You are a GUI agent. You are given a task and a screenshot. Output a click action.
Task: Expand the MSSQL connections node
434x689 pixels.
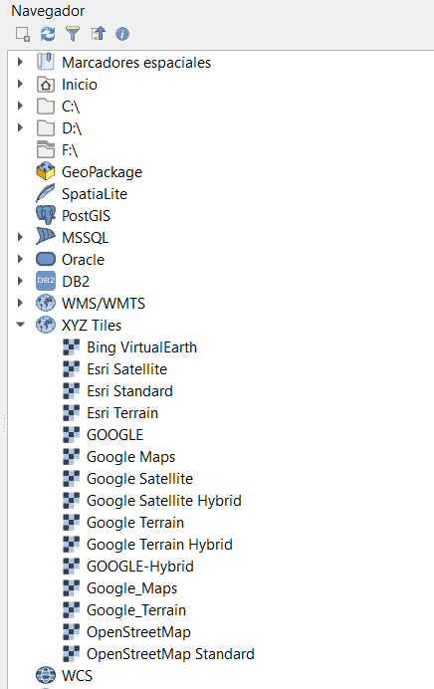tap(20, 237)
